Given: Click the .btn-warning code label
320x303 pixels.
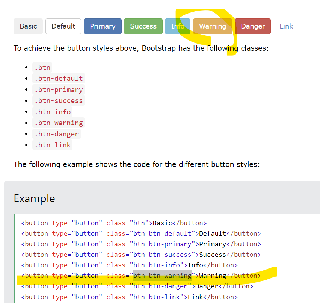Looking at the screenshot, I should (x=59, y=123).
